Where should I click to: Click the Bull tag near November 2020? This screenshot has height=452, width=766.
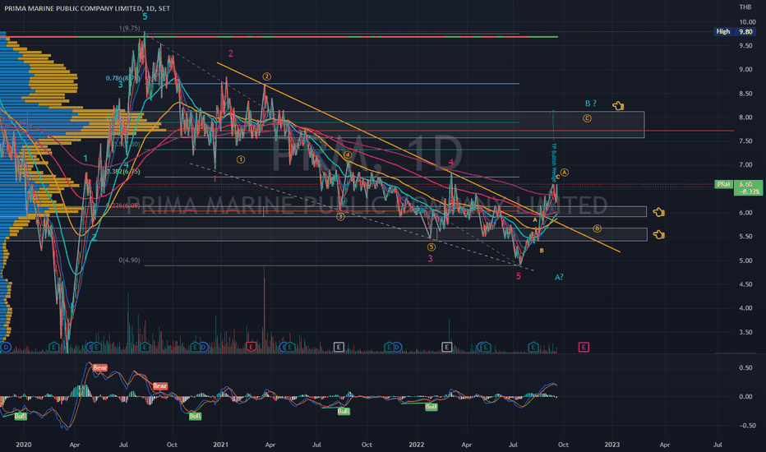(195, 417)
